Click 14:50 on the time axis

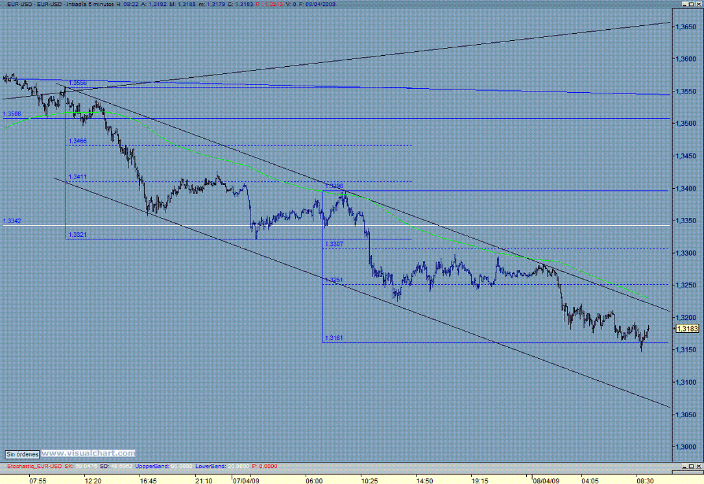tap(424, 481)
